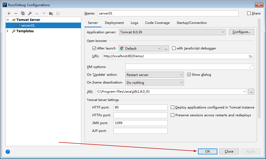
Task: Click the Name input field
Action: [168, 13]
